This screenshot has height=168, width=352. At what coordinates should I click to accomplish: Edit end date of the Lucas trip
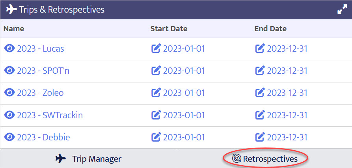tap(260, 49)
